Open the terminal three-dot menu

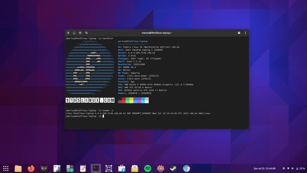245,33
